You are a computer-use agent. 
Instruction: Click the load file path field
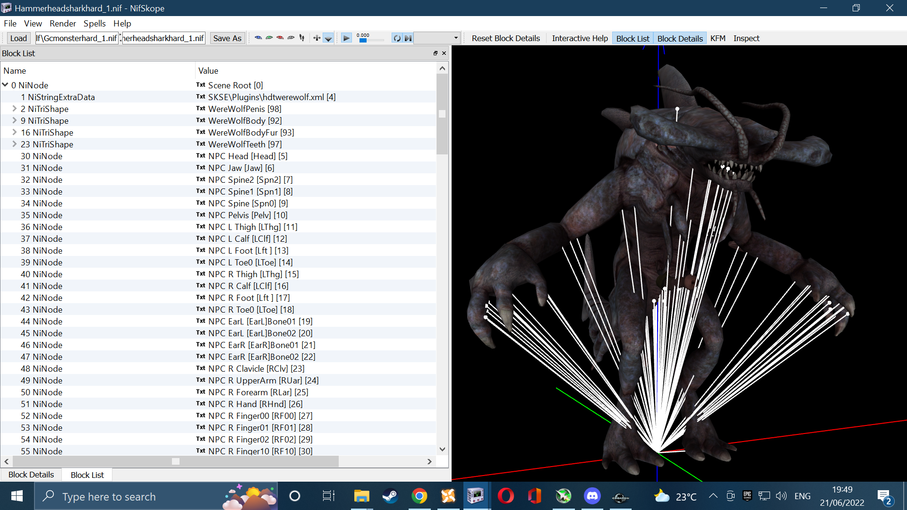click(77, 38)
